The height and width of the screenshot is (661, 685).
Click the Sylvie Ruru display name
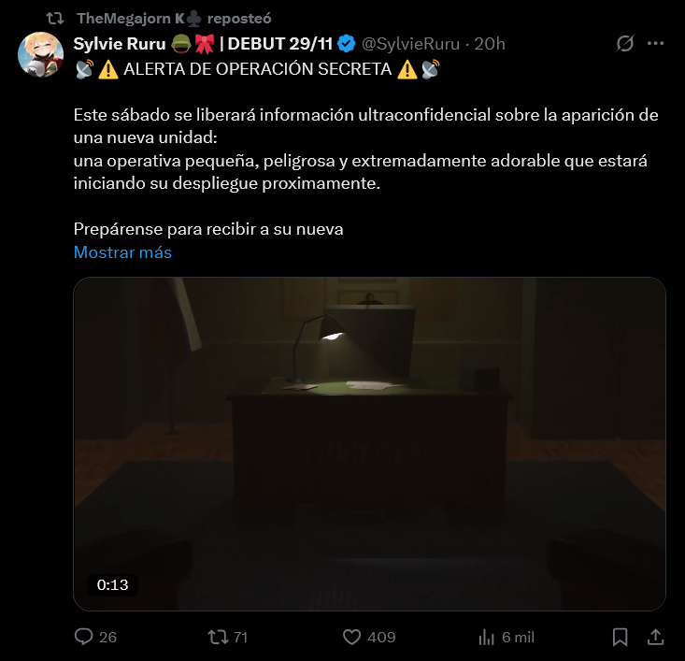(120, 44)
